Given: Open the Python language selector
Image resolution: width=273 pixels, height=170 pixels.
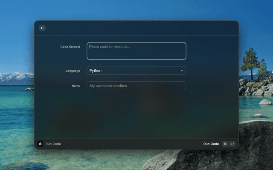Looking at the screenshot, I should click(x=136, y=71).
